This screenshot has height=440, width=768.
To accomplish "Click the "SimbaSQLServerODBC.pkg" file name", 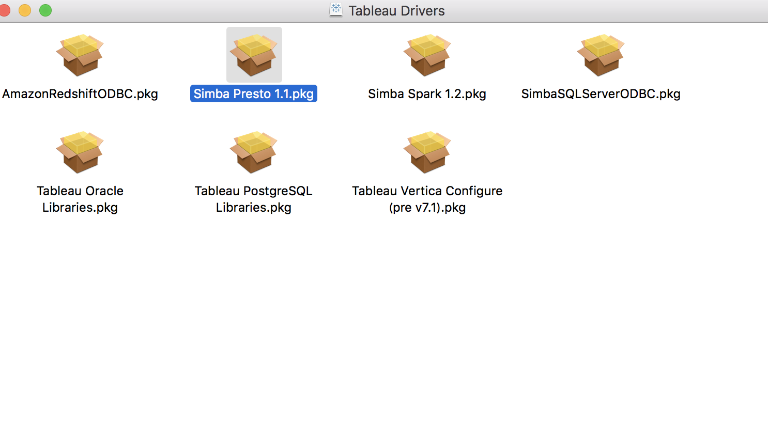I will (x=601, y=94).
